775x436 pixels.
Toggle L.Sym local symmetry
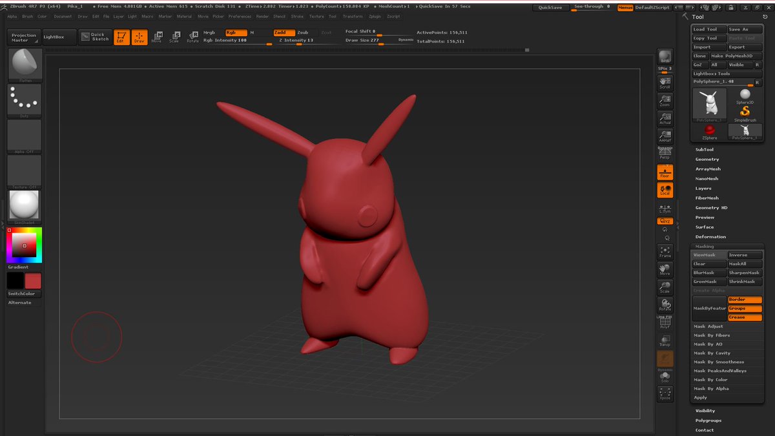pyautogui.click(x=665, y=209)
